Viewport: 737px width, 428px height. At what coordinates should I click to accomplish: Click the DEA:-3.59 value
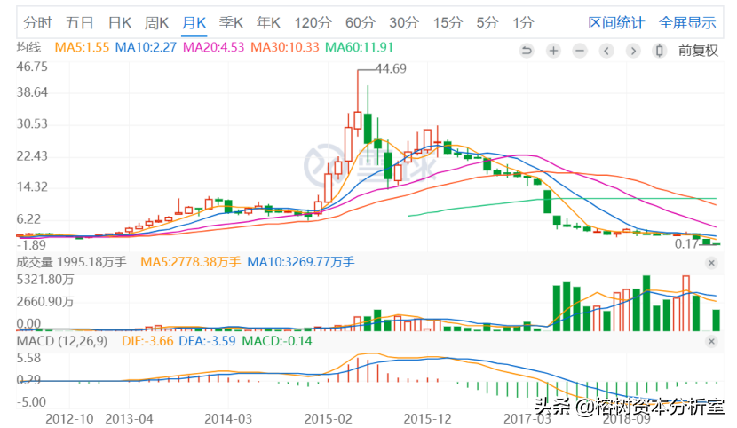point(207,341)
